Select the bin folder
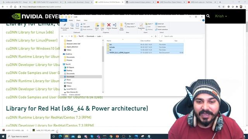248x139 pixels. click(145, 44)
